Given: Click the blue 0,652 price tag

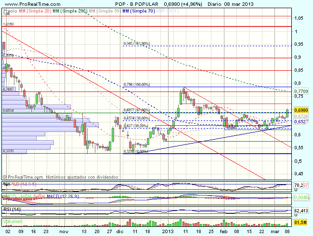Looking at the screenshot, I should point(300,122).
